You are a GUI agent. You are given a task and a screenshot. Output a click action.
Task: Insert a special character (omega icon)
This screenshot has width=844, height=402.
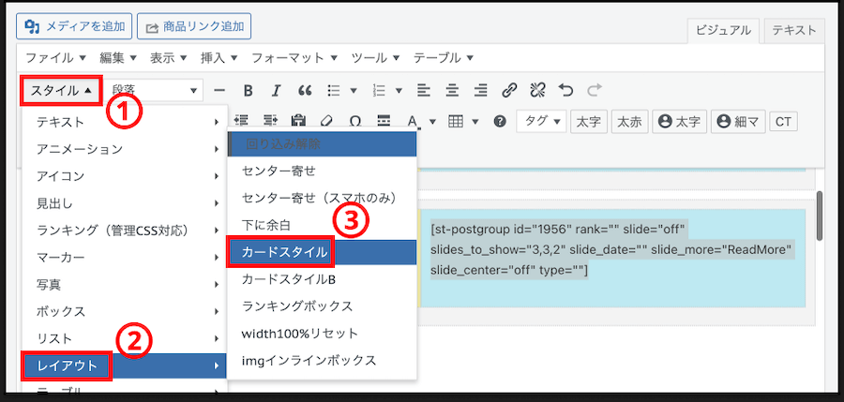[x=355, y=121]
